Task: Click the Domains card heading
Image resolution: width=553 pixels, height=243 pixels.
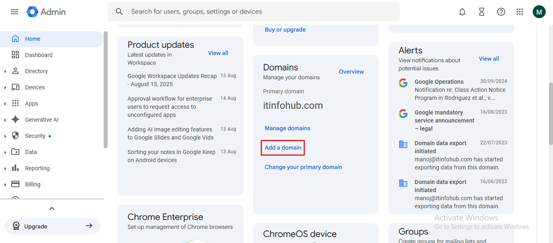Action: [x=281, y=68]
